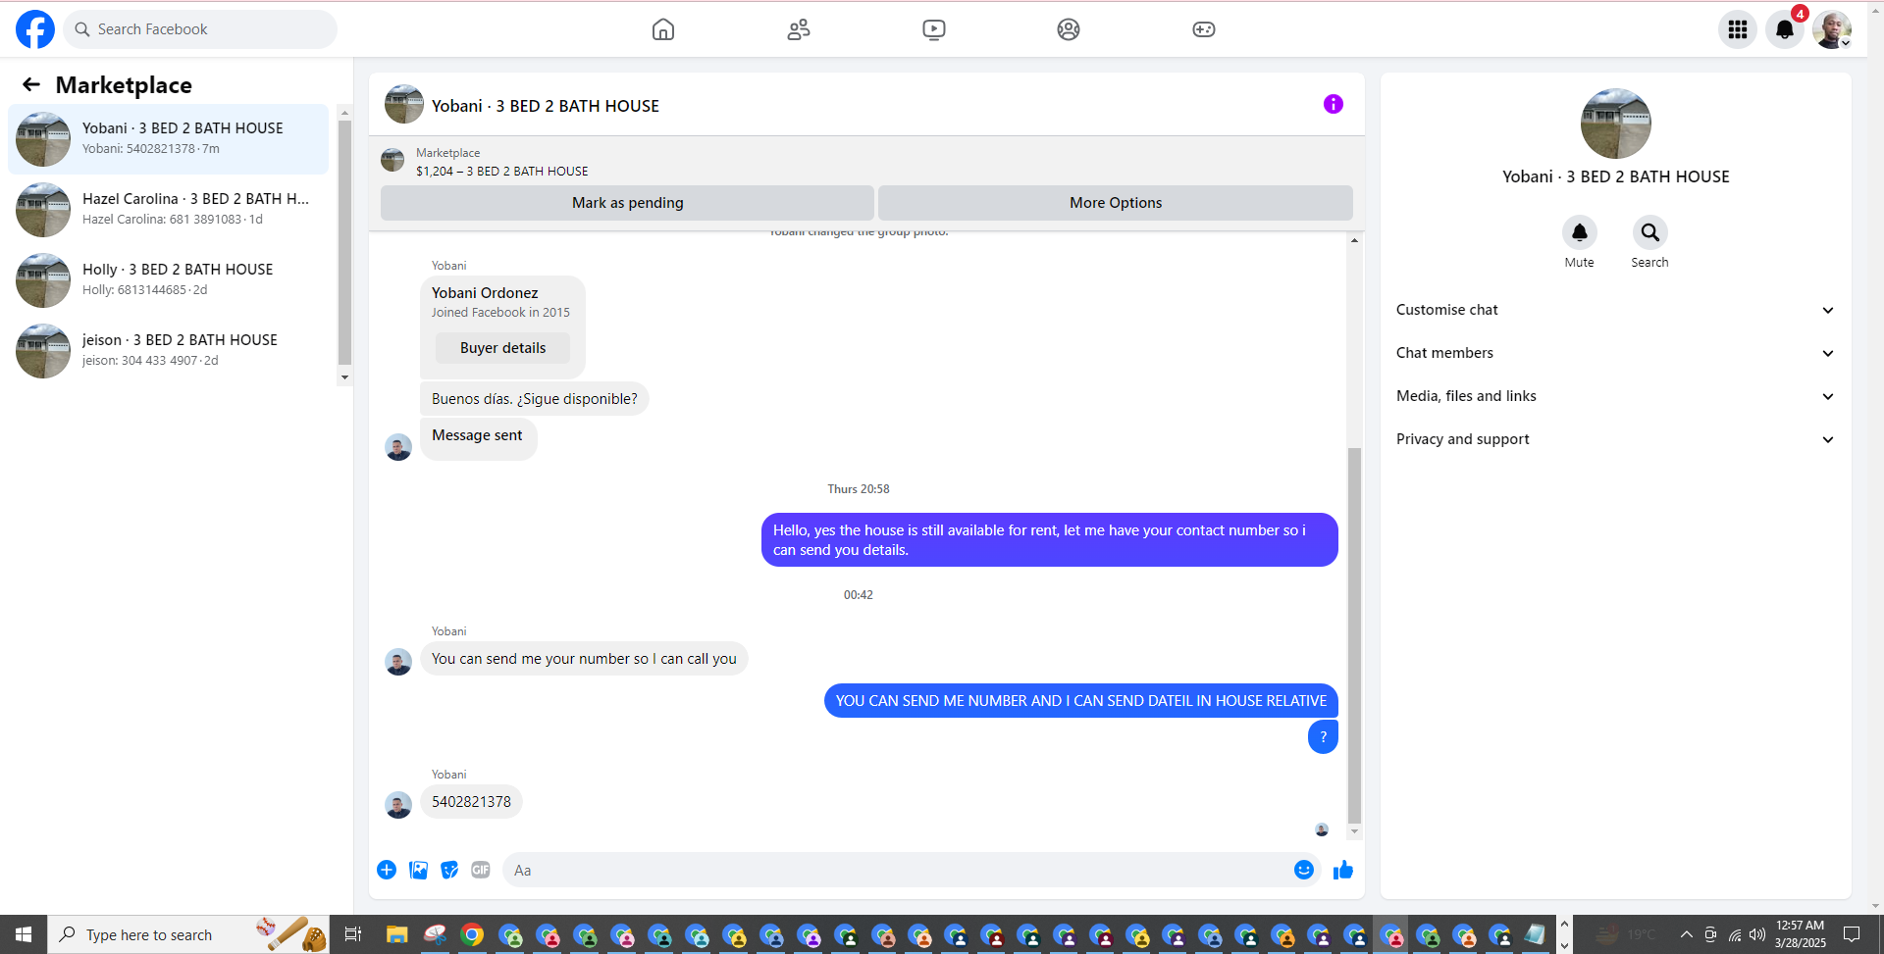The width and height of the screenshot is (1884, 954).
Task: Focus the Aa message input box
Action: tap(897, 870)
